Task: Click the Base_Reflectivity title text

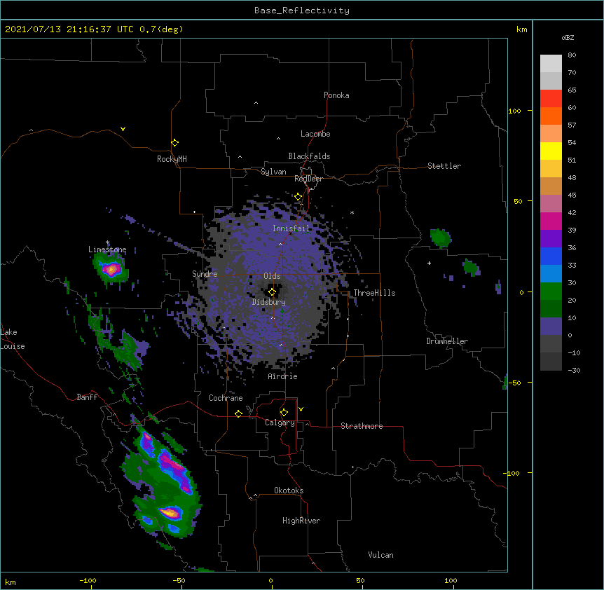Action: (302, 11)
